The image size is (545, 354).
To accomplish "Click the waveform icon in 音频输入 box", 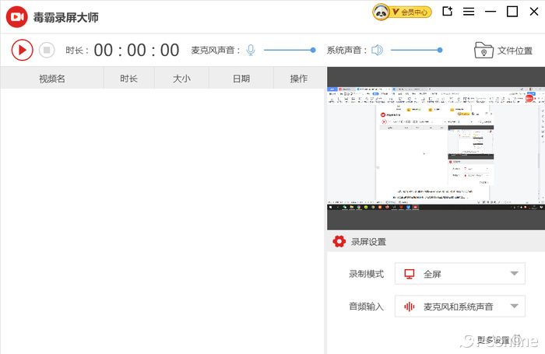I will 410,307.
